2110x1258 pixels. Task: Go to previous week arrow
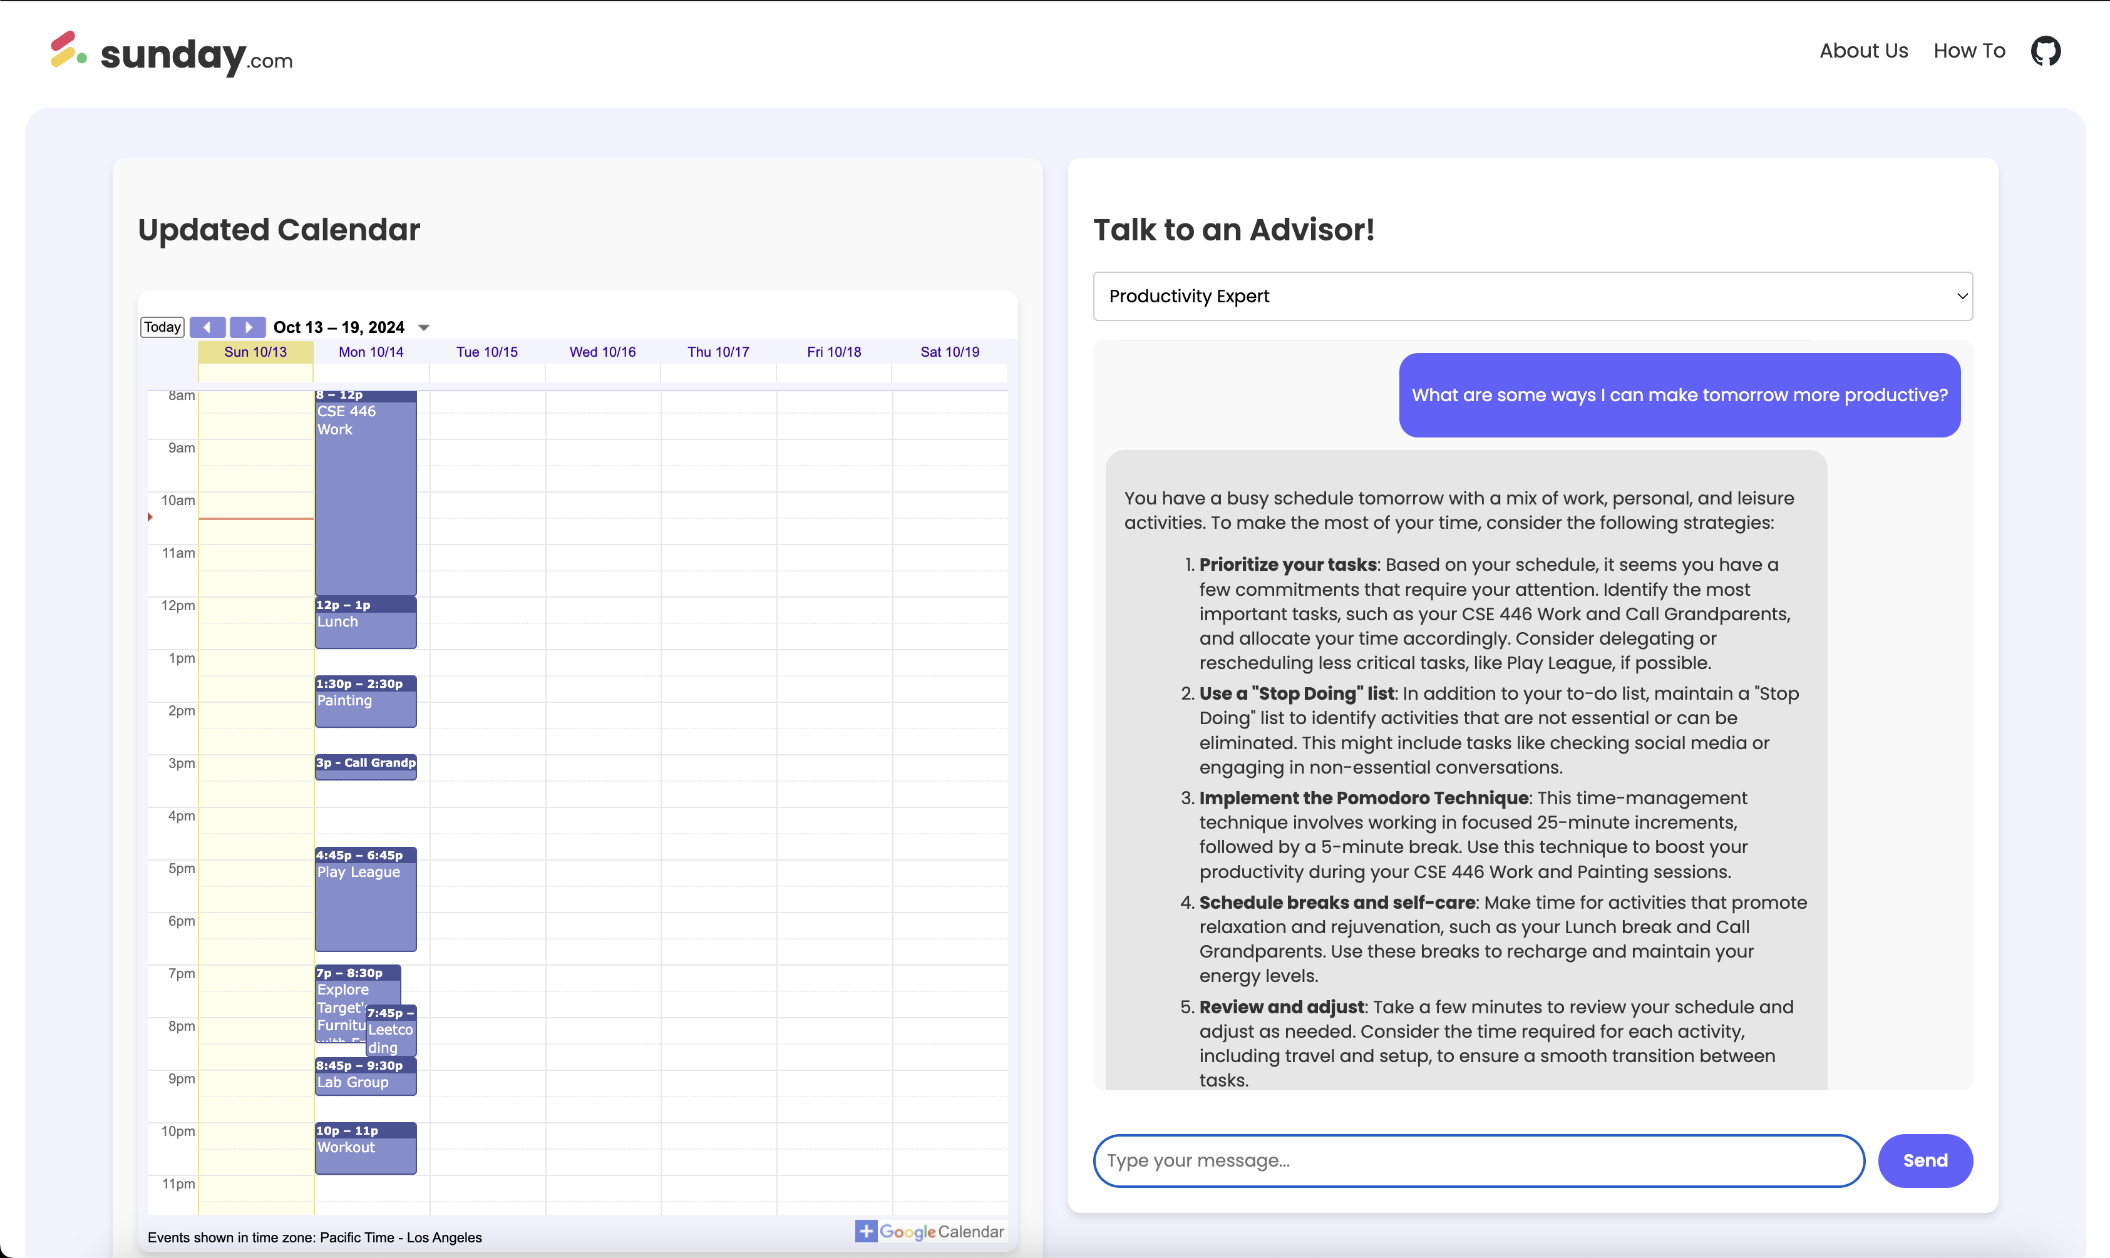(207, 327)
